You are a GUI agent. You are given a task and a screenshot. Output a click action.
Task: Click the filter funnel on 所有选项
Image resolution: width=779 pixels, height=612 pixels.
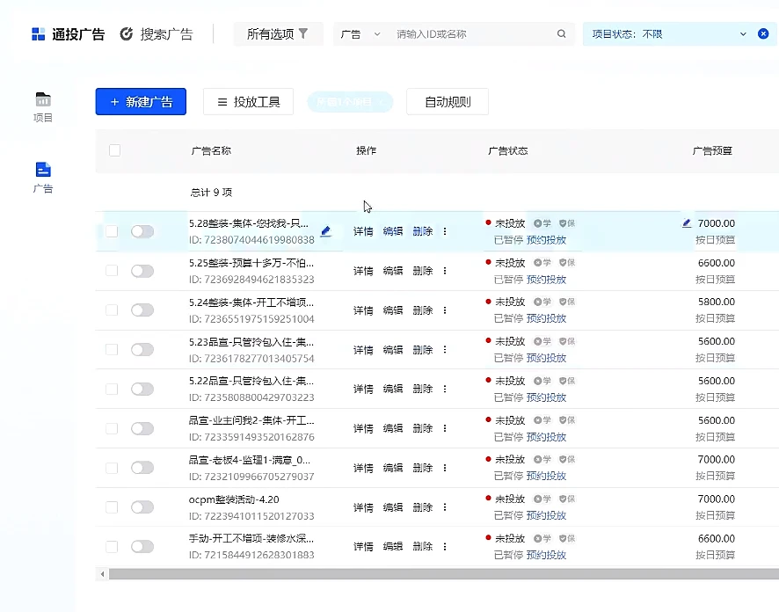(303, 34)
